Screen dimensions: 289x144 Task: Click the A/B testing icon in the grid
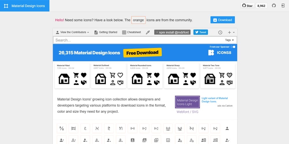(x=62, y=128)
